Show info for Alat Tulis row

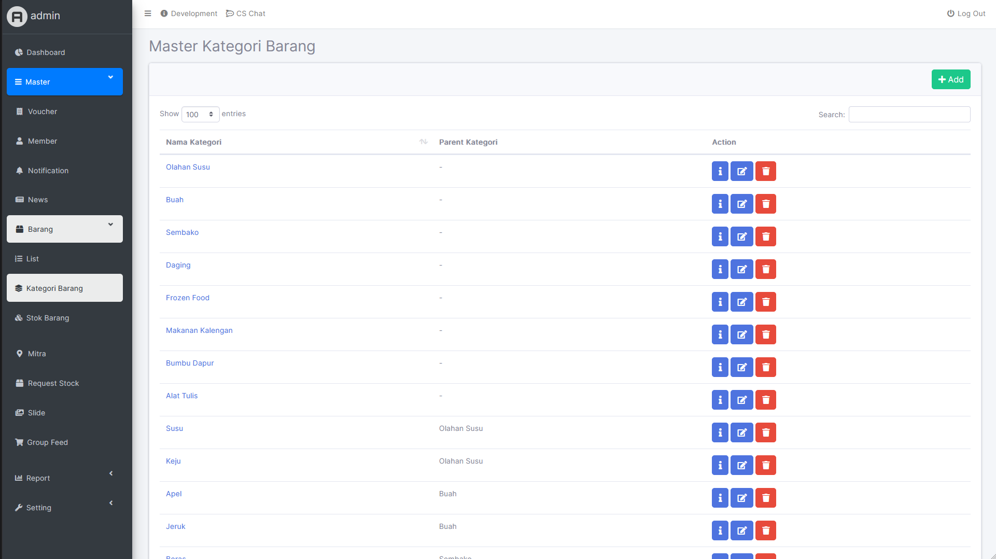[x=720, y=400]
